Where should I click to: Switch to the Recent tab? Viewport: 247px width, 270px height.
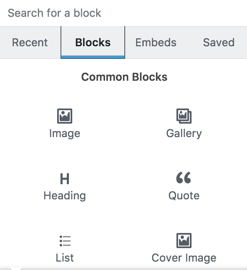(x=30, y=42)
